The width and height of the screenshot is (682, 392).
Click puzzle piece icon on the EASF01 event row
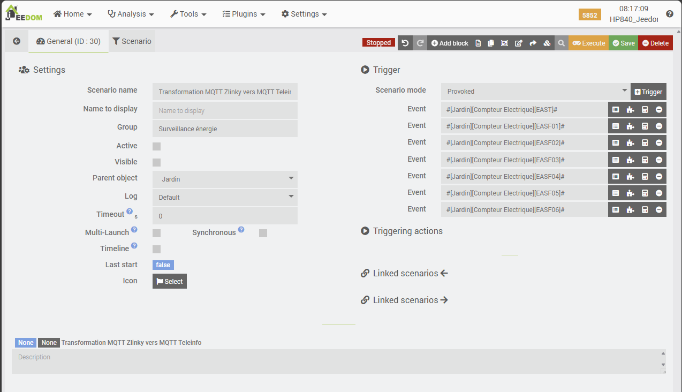pos(630,126)
